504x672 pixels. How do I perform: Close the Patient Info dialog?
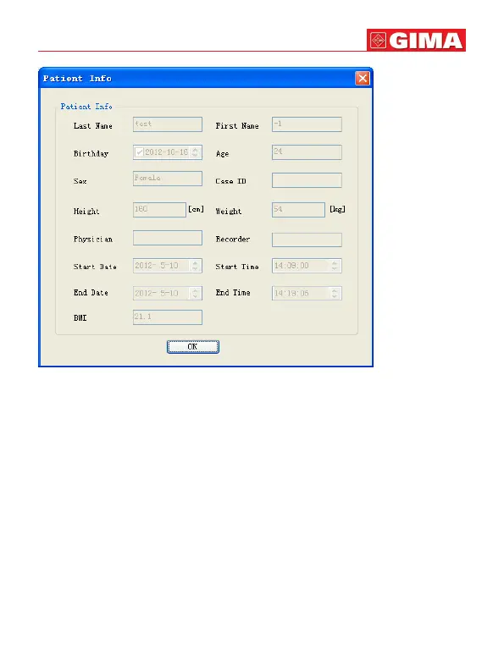coord(363,78)
